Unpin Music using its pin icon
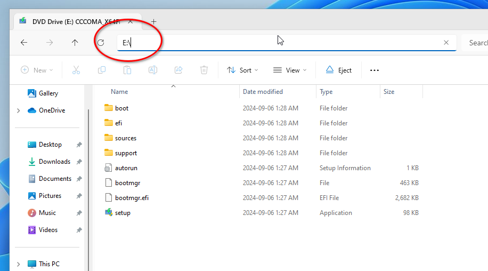The image size is (488, 271). (x=79, y=213)
